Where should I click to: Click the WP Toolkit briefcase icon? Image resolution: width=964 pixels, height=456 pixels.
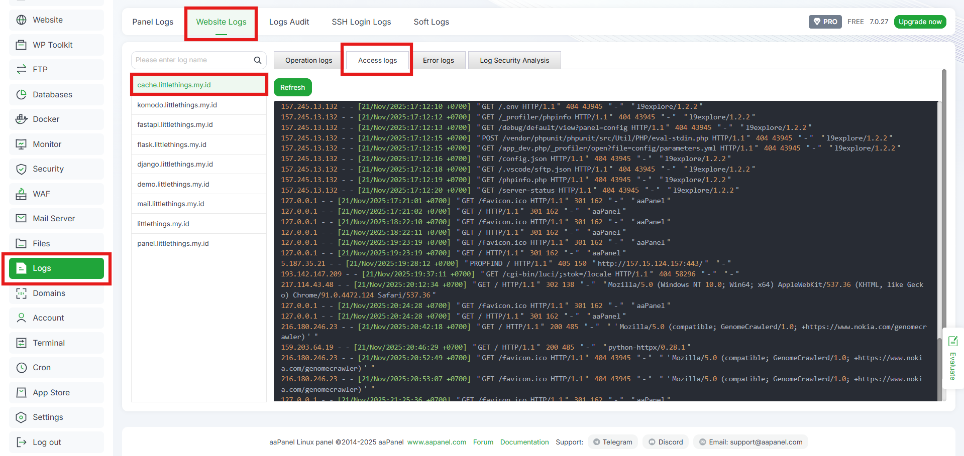click(21, 45)
